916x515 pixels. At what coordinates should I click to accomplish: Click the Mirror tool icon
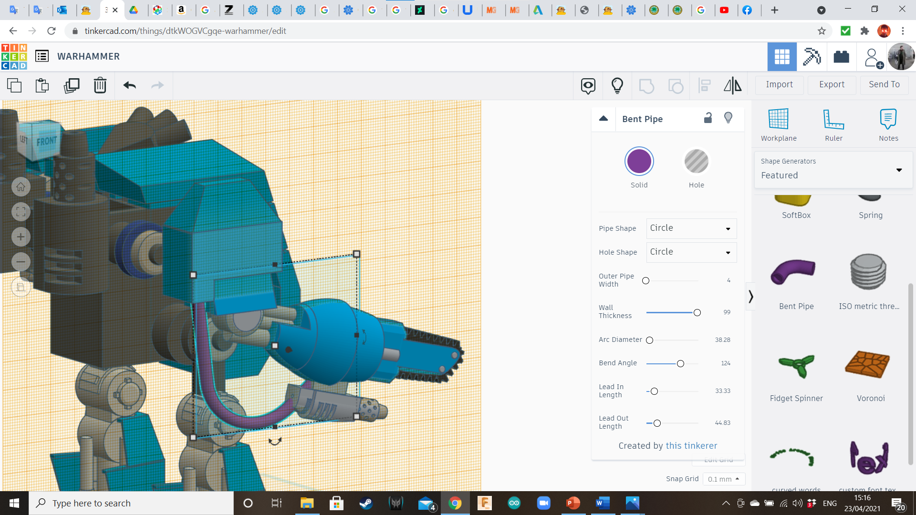point(732,85)
